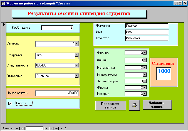This screenshot has width=188, height=131.
Task: Go to first record navigation arrow
Action: (17, 128)
